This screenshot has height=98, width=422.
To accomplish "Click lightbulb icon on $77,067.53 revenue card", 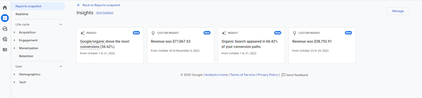I will point(153,33).
